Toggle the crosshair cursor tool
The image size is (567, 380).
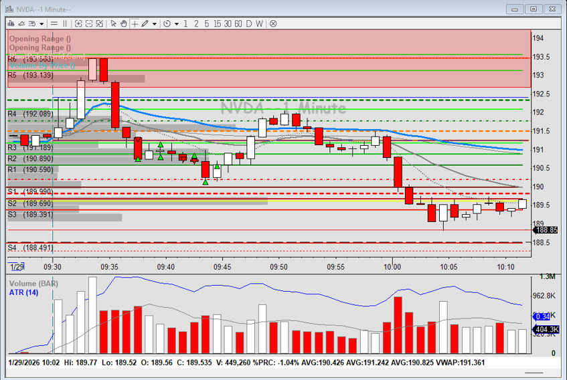pos(135,24)
